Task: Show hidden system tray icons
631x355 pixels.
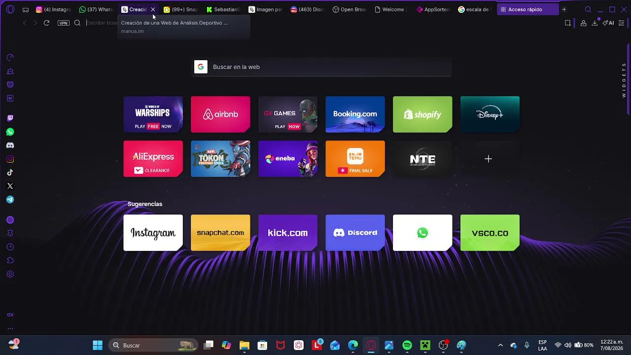Action: click(500, 345)
